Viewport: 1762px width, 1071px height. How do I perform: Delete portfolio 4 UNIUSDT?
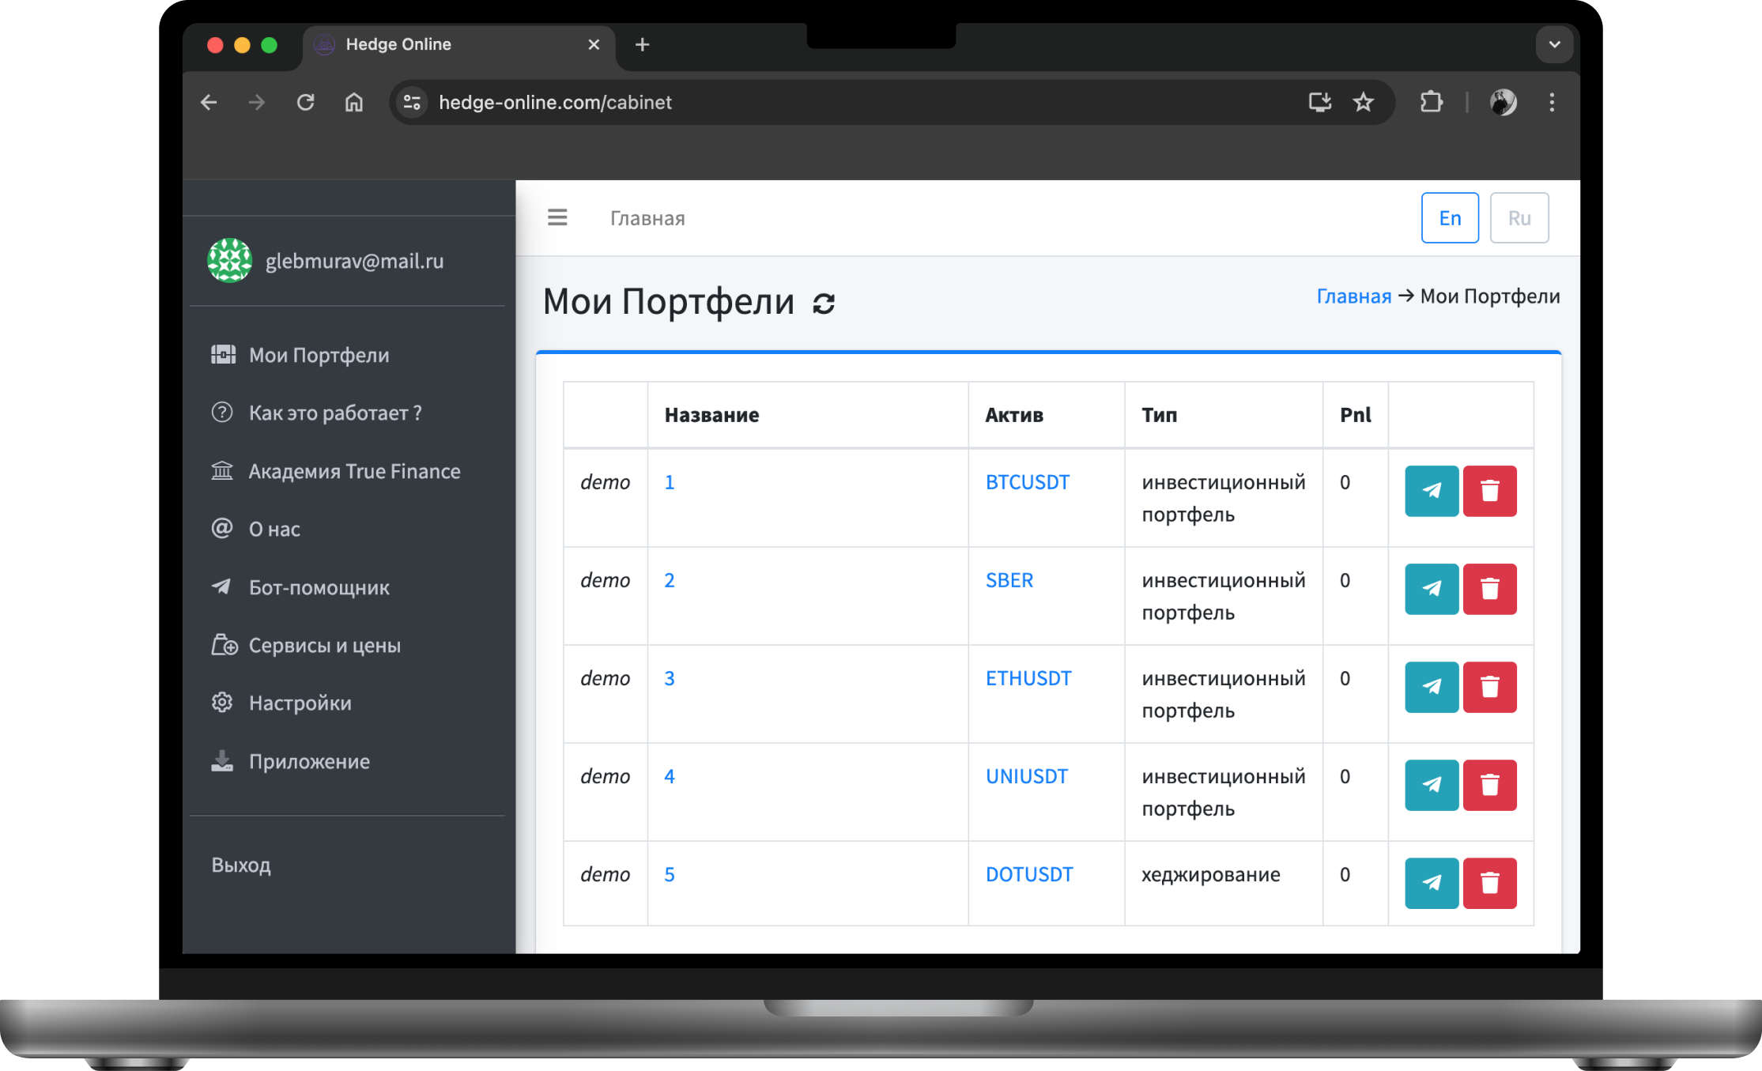1489,785
